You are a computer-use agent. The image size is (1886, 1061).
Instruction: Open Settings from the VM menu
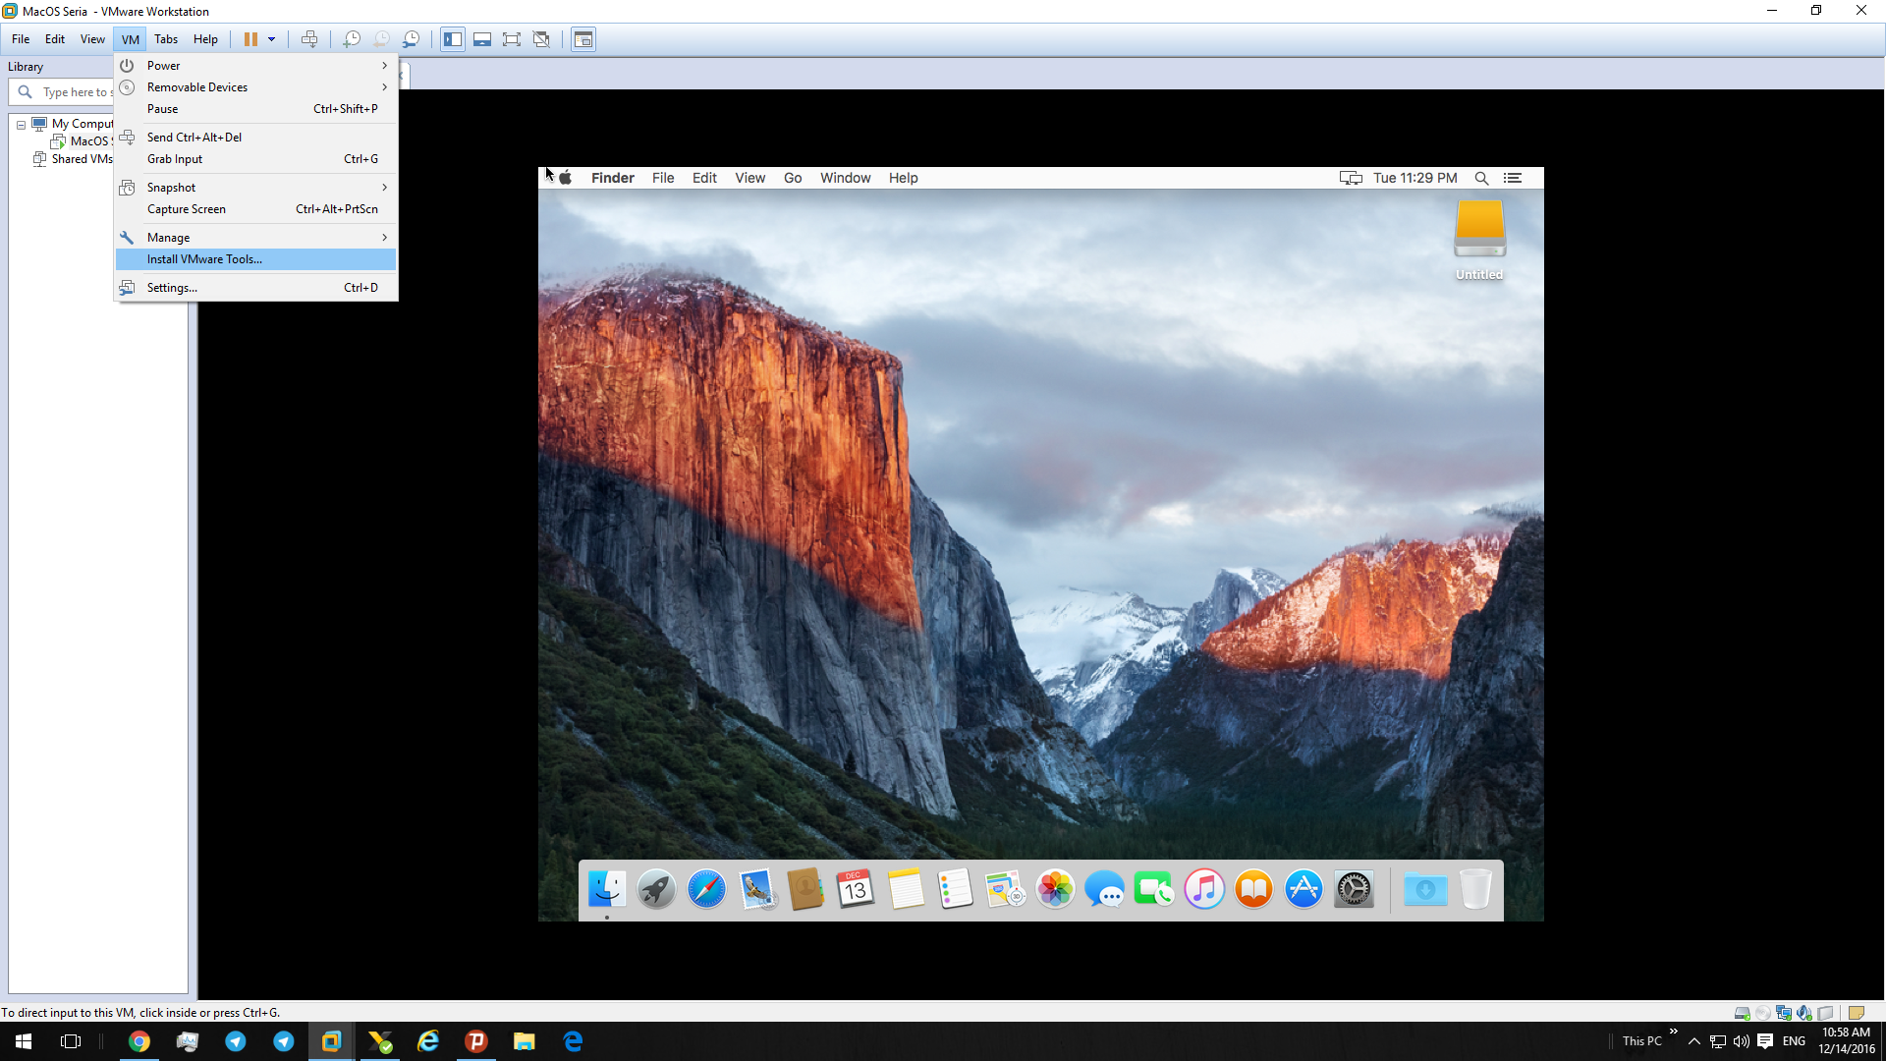pos(255,288)
